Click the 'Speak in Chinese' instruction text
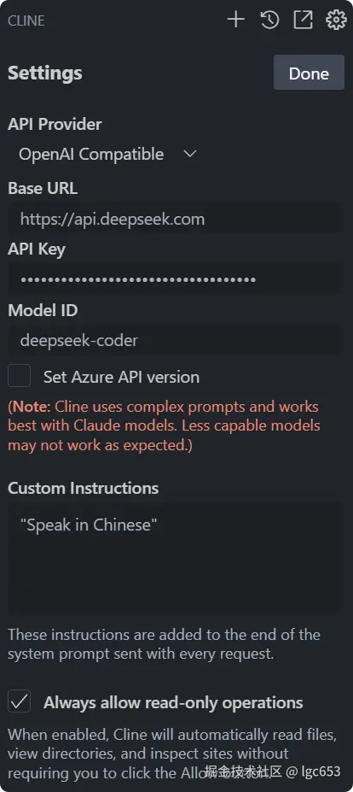Image resolution: width=353 pixels, height=792 pixels. pyautogui.click(x=89, y=525)
